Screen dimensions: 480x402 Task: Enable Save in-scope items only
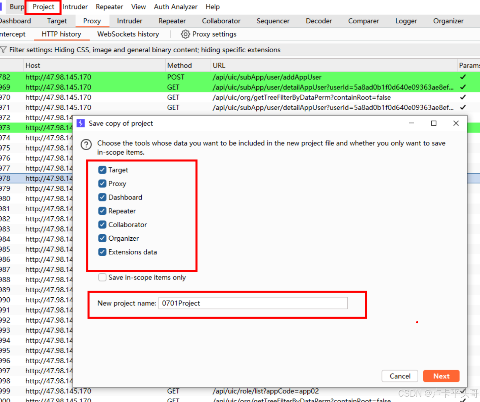(x=102, y=277)
